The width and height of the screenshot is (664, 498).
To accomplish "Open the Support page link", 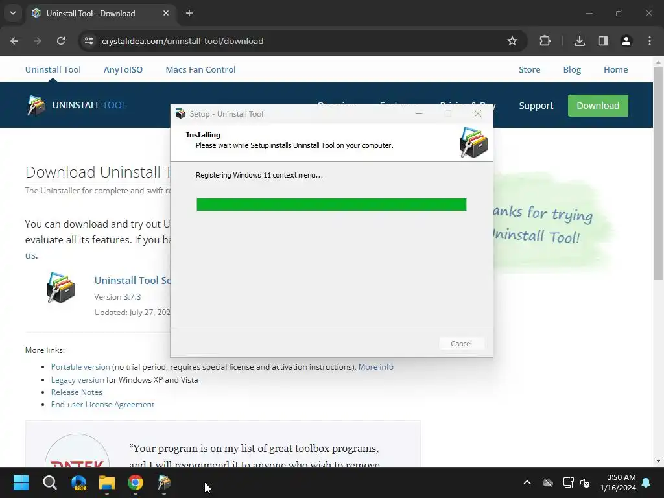I will (536, 106).
